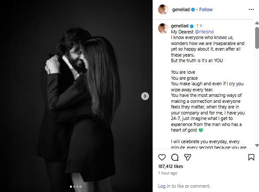The width and height of the screenshot is (259, 192).
Task: Select the second carousel dot indicator
Action: pos(74,186)
